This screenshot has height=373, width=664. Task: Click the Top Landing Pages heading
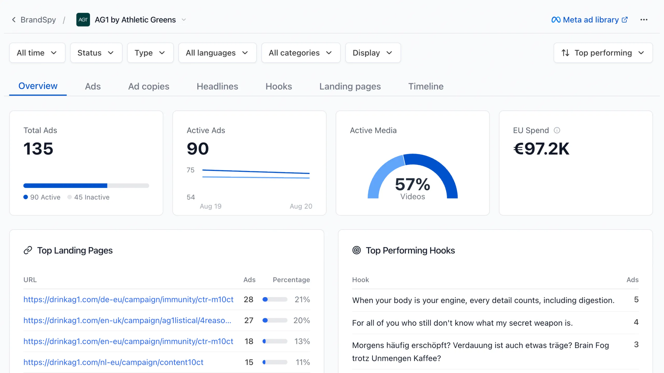pyautogui.click(x=75, y=250)
